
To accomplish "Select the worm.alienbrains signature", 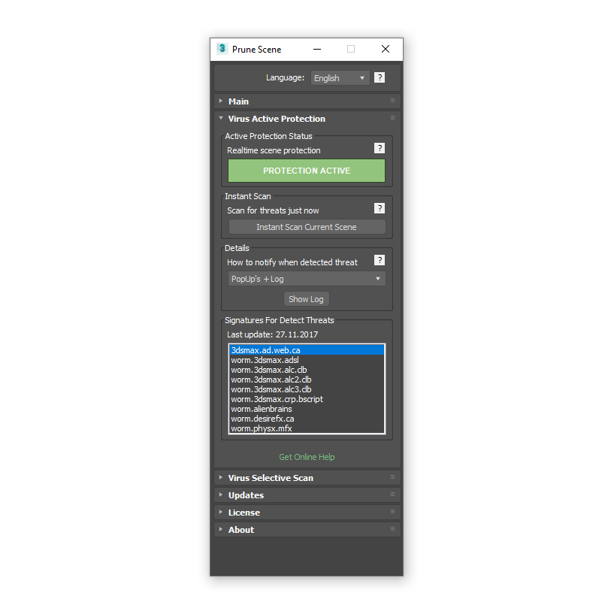I will coord(307,409).
